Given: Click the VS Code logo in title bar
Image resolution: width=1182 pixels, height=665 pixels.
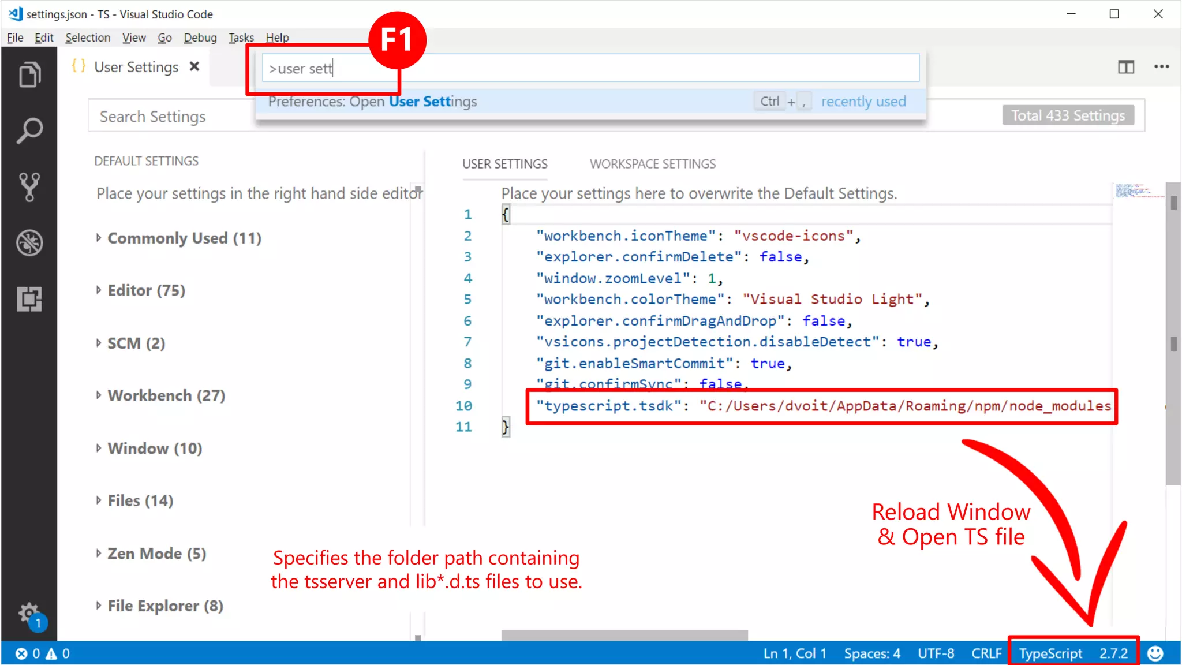Looking at the screenshot, I should tap(15, 14).
